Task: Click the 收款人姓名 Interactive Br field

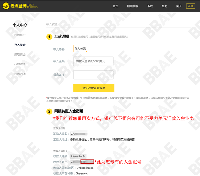Action: coord(78,156)
